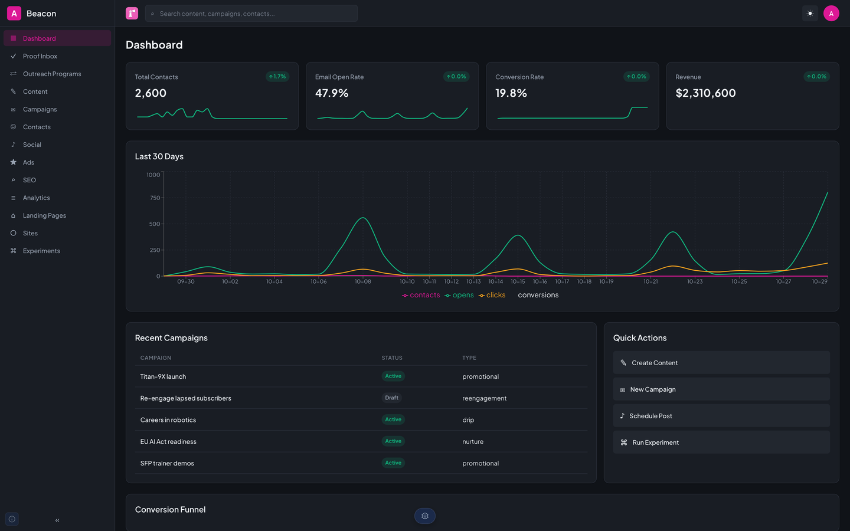Screen dimensions: 850x531
Task: Click the Content pencil icon in sidebar
Action: tap(13, 91)
